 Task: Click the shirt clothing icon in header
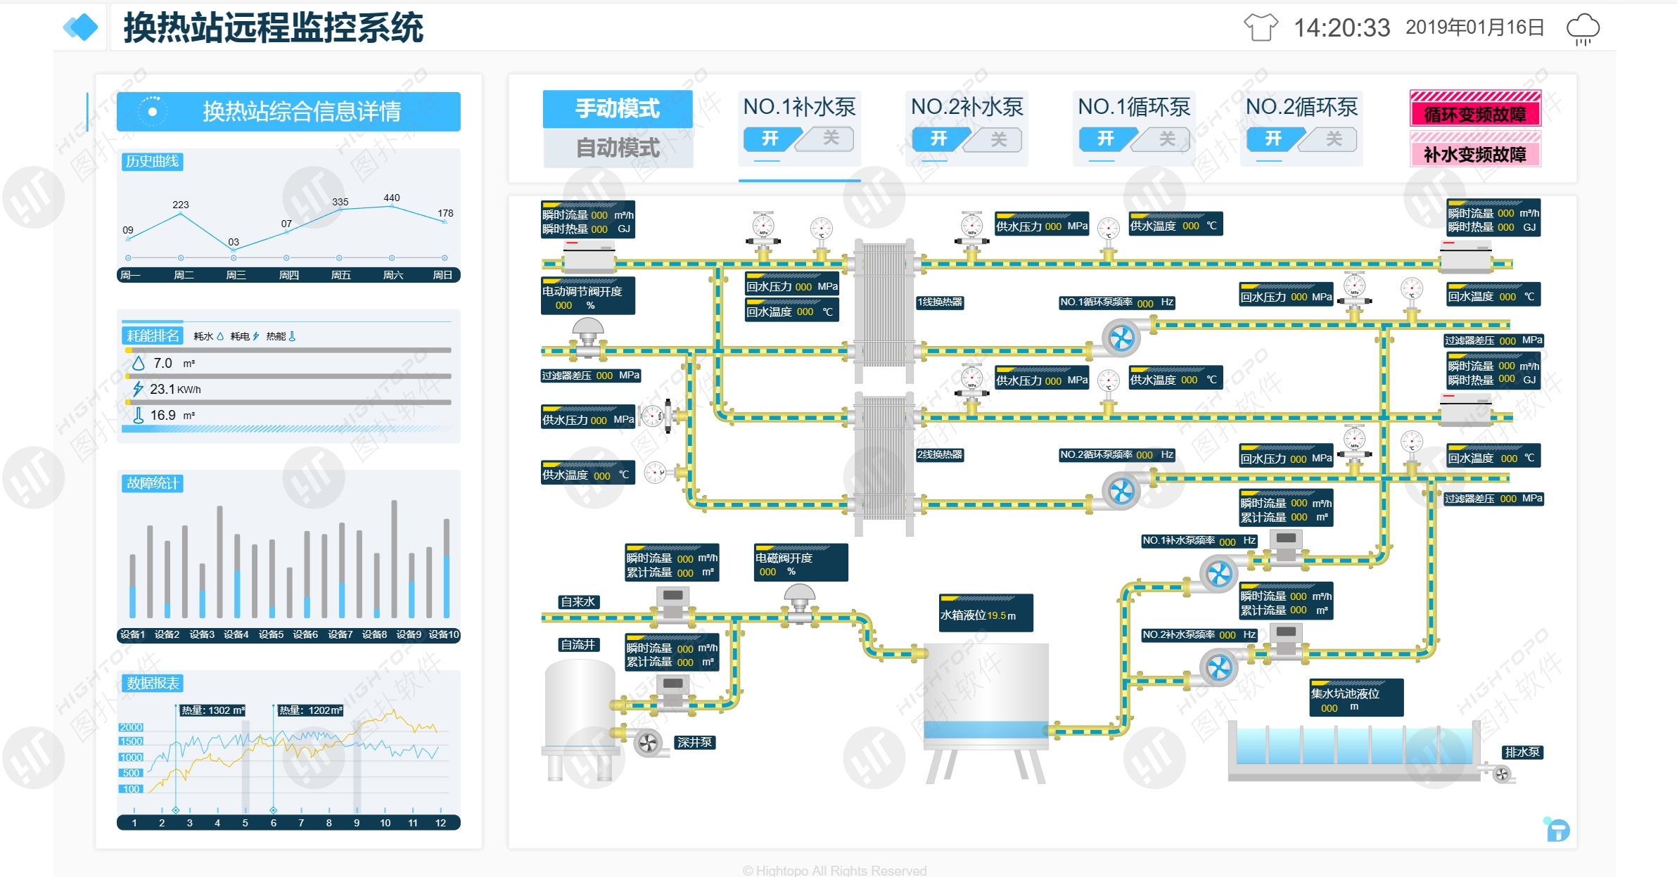[1261, 27]
